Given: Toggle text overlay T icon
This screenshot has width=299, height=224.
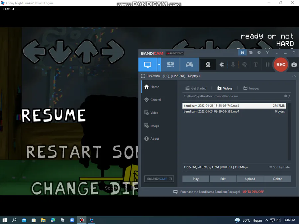Looking at the screenshot, I should pos(255,65).
